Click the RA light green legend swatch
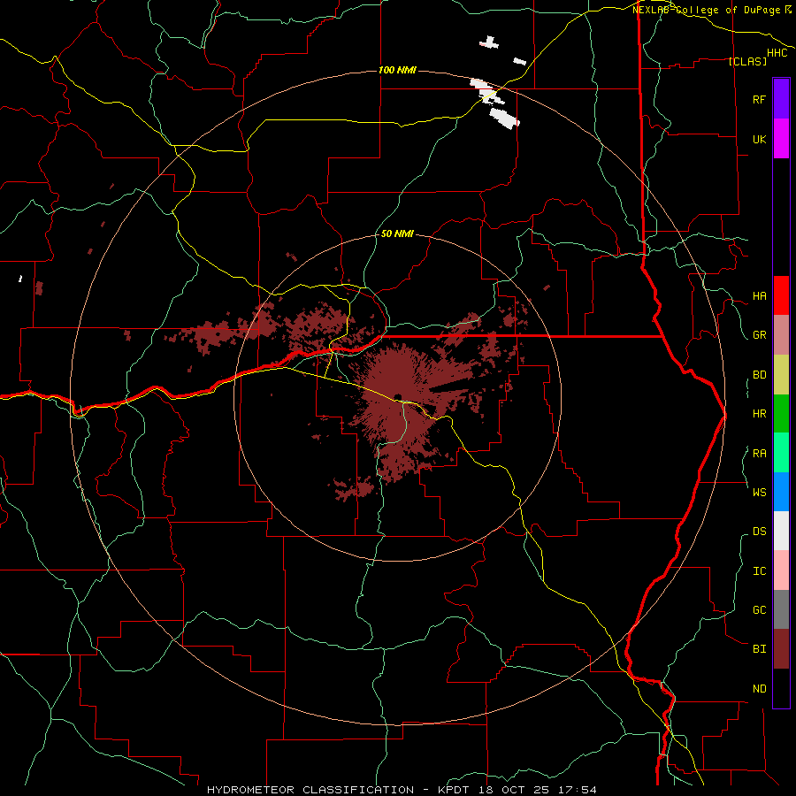This screenshot has width=796, height=796. tap(781, 453)
